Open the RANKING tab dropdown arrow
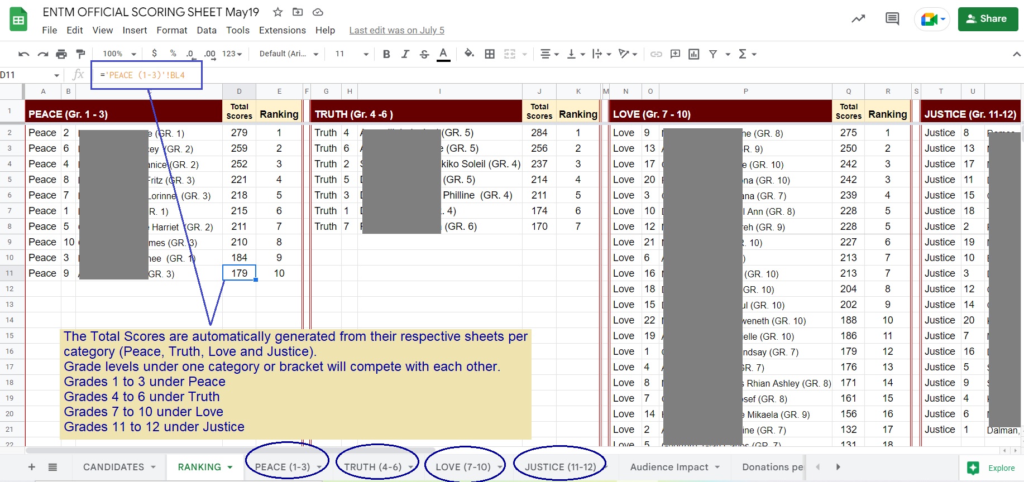The height and width of the screenshot is (482, 1024). tap(230, 467)
